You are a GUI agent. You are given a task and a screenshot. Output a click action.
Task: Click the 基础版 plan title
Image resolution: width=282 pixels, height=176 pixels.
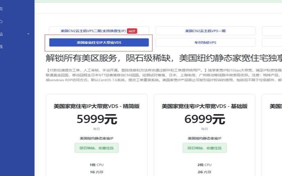point(204,106)
